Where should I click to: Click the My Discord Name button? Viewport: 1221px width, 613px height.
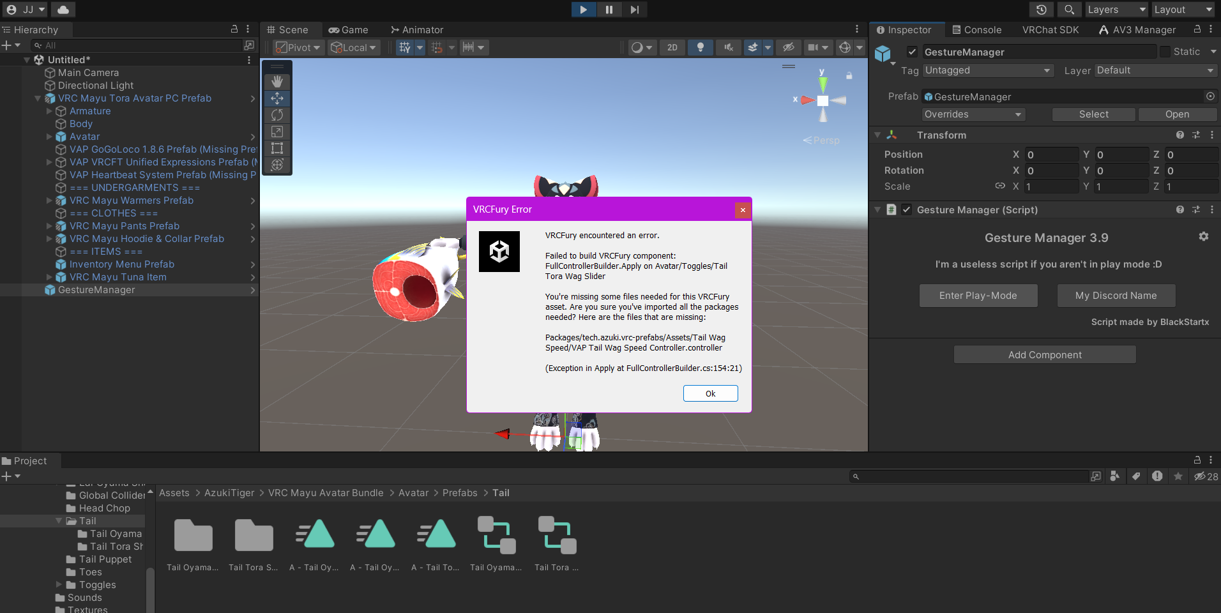click(1116, 296)
